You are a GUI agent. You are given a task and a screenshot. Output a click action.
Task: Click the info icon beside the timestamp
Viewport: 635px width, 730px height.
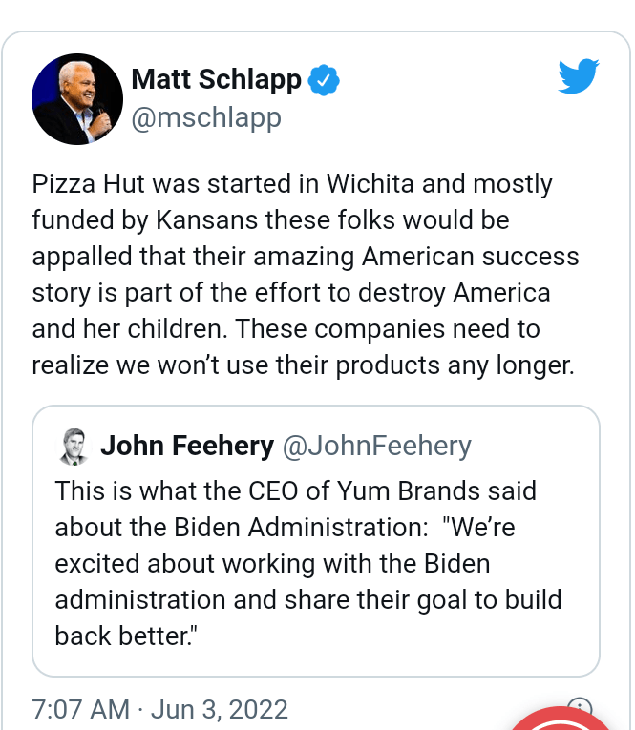click(x=578, y=710)
